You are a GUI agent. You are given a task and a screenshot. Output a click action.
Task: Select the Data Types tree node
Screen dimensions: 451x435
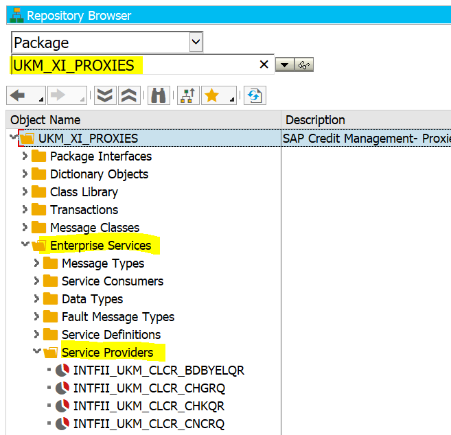coord(93,299)
